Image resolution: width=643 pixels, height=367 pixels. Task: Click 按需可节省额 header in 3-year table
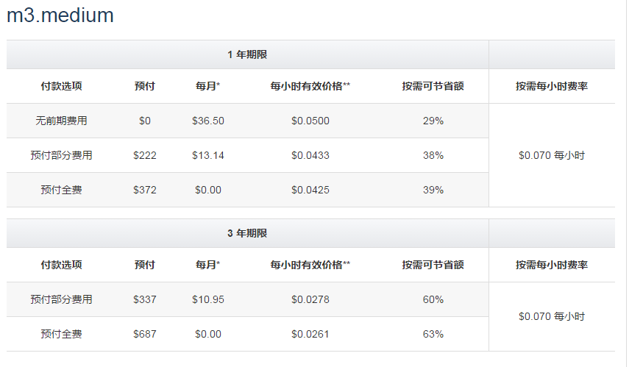coord(433,265)
